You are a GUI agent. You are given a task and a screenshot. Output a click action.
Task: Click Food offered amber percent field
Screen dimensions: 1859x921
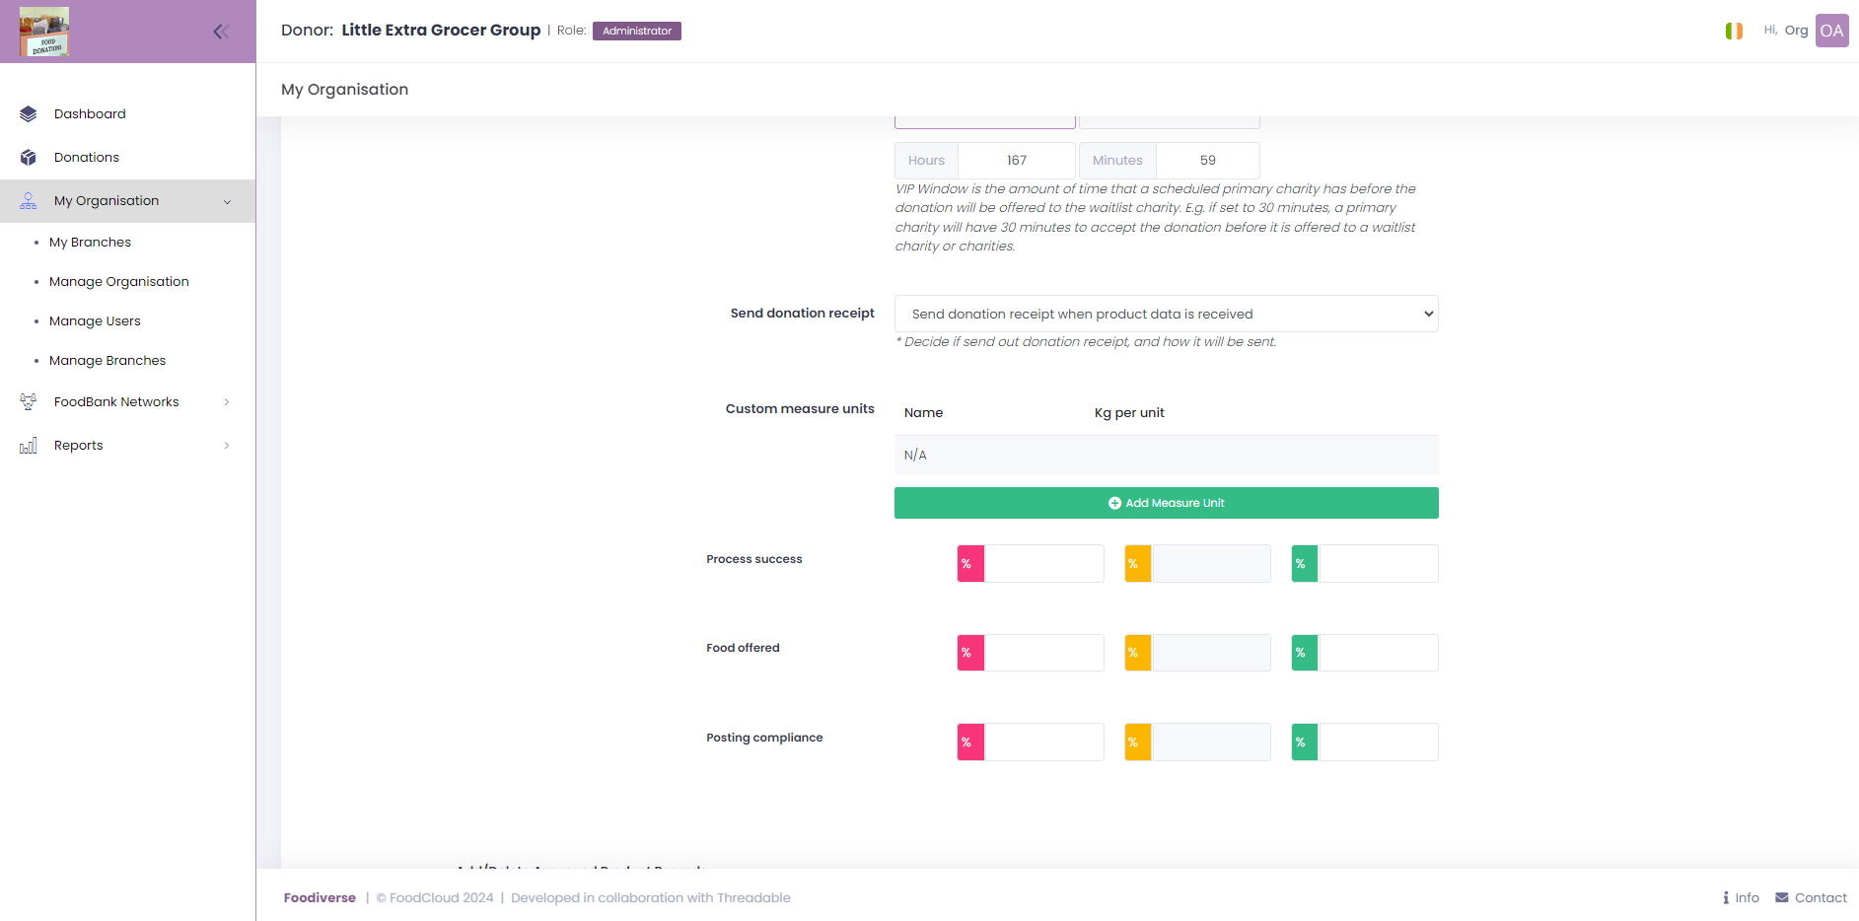point(1211,653)
